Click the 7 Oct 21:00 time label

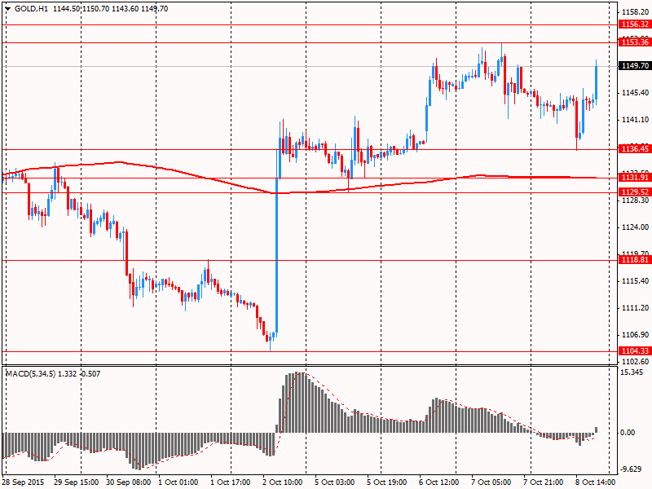[x=544, y=482]
